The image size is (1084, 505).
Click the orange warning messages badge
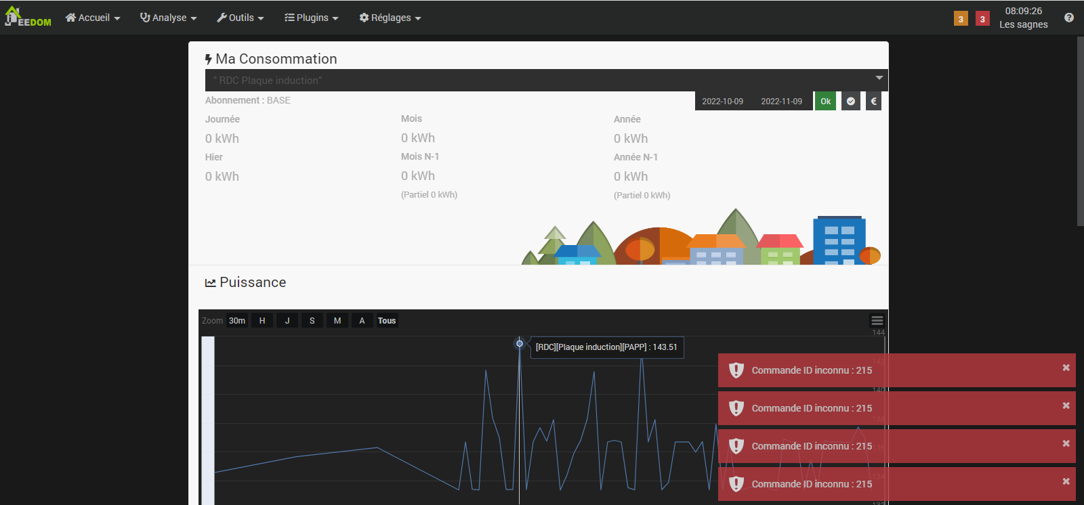point(961,19)
